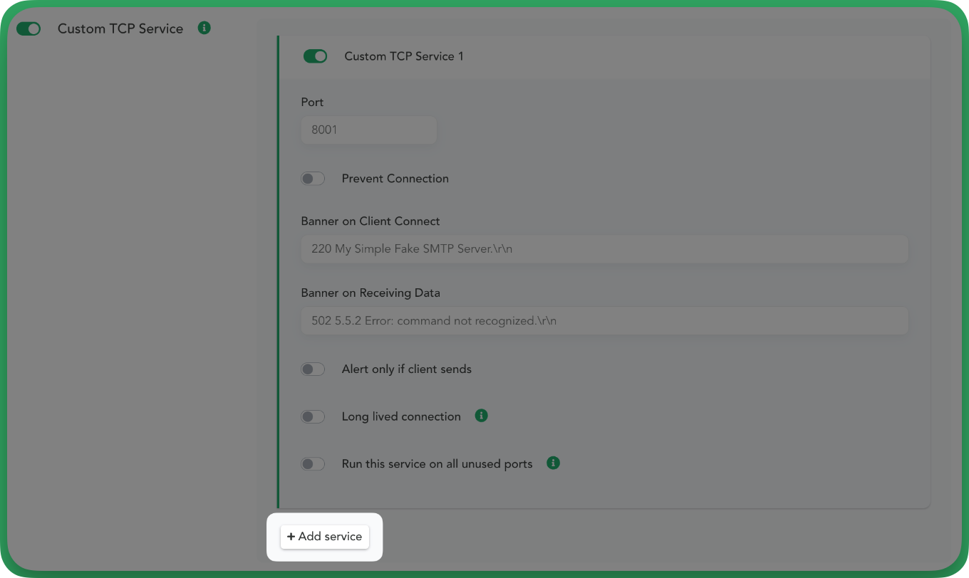
Task: Click the Alert only if client sends label
Action: coord(407,369)
